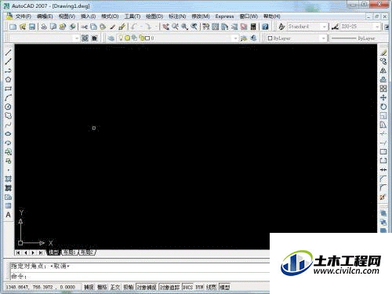Screen dimensions: 392x294
Task: Select the Fillet modify tool
Action: point(383,188)
